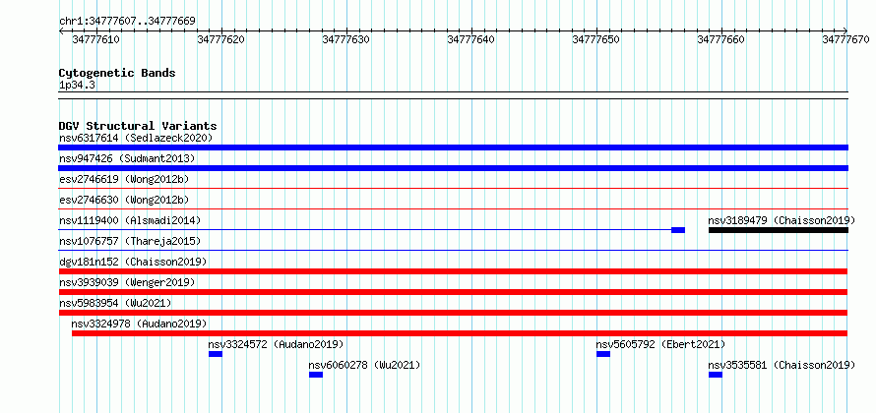Click the DGV Structural Variants track title
The image size is (876, 413).
[138, 126]
